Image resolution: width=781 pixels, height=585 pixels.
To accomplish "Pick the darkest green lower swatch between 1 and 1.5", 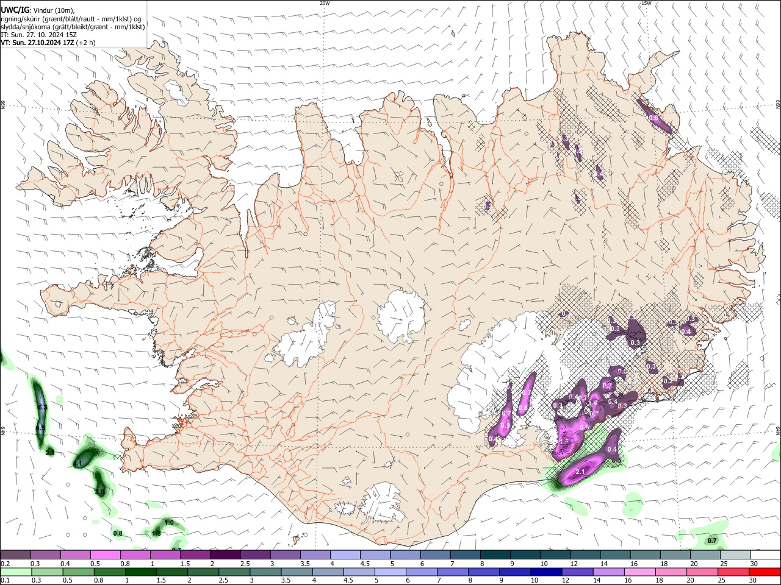I will tap(141, 572).
